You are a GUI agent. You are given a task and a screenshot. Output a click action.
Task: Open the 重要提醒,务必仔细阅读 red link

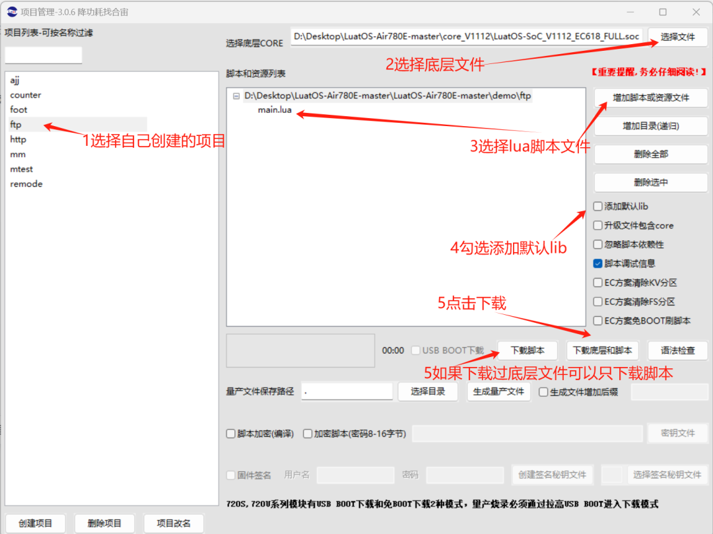pos(648,72)
